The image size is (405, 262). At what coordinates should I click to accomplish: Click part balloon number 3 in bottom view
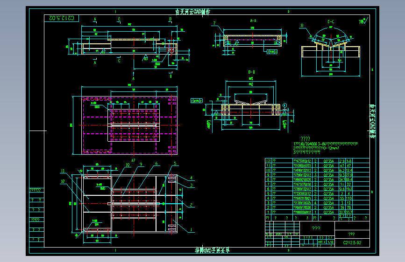tap(191, 185)
